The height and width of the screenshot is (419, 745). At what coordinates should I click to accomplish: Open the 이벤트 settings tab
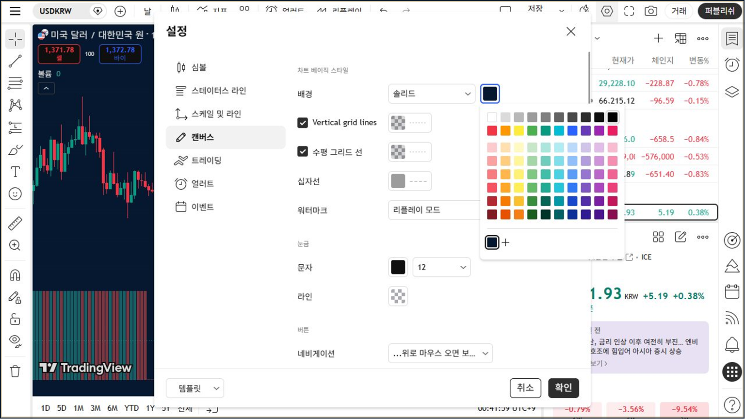[226, 207]
